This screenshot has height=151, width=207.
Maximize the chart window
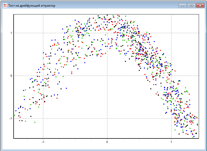(191, 5)
